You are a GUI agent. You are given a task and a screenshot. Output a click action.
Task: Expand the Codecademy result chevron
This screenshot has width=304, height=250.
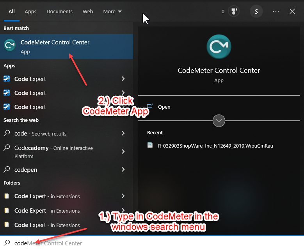(x=123, y=151)
